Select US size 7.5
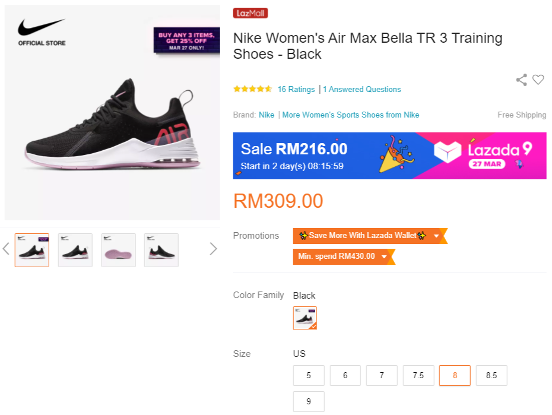 (418, 375)
